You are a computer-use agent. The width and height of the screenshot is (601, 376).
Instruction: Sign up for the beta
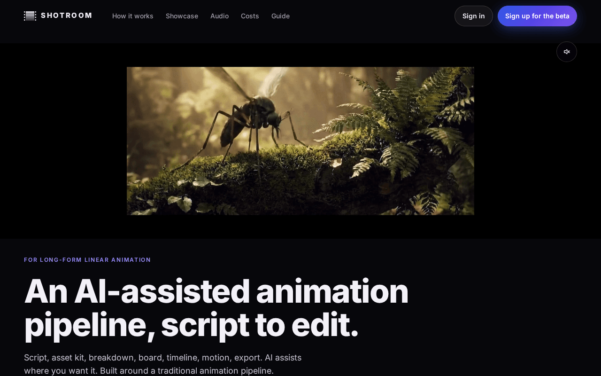click(x=537, y=16)
